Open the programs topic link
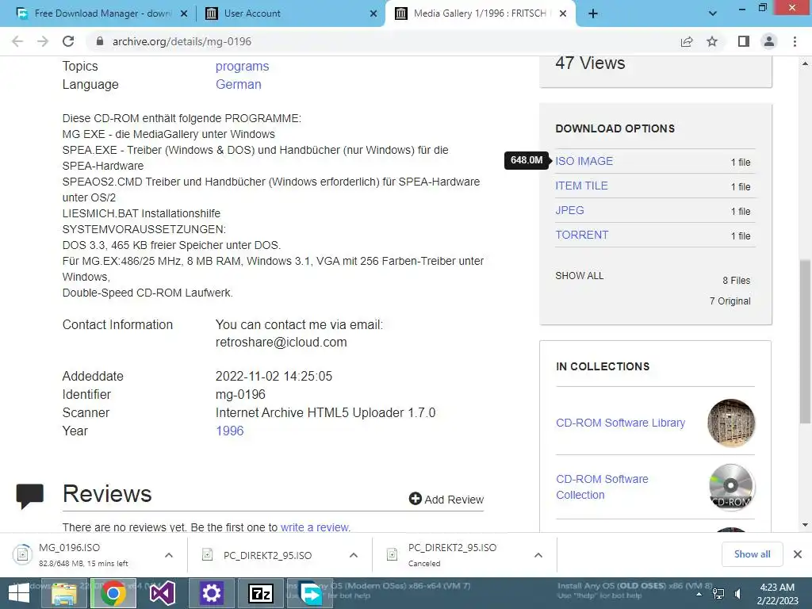 pyautogui.click(x=243, y=67)
